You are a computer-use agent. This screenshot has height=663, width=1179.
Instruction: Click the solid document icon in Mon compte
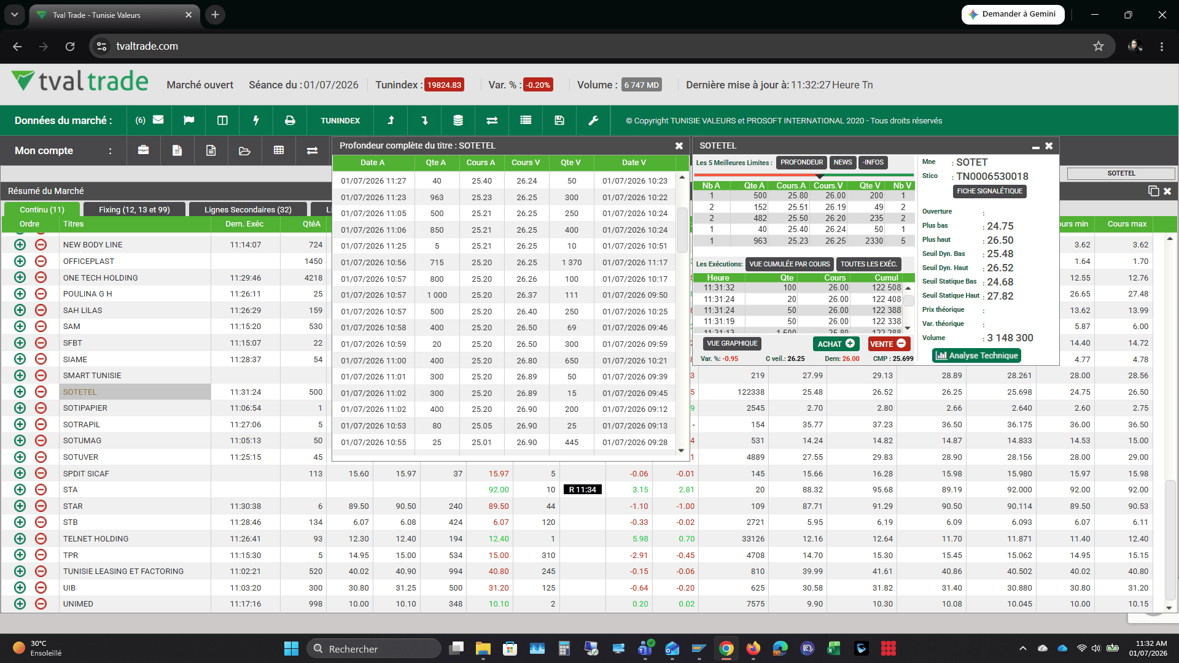[177, 150]
